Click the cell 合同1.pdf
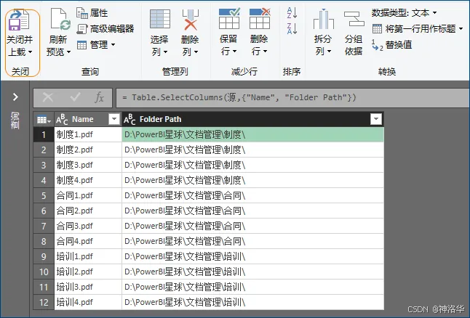 tap(88, 195)
